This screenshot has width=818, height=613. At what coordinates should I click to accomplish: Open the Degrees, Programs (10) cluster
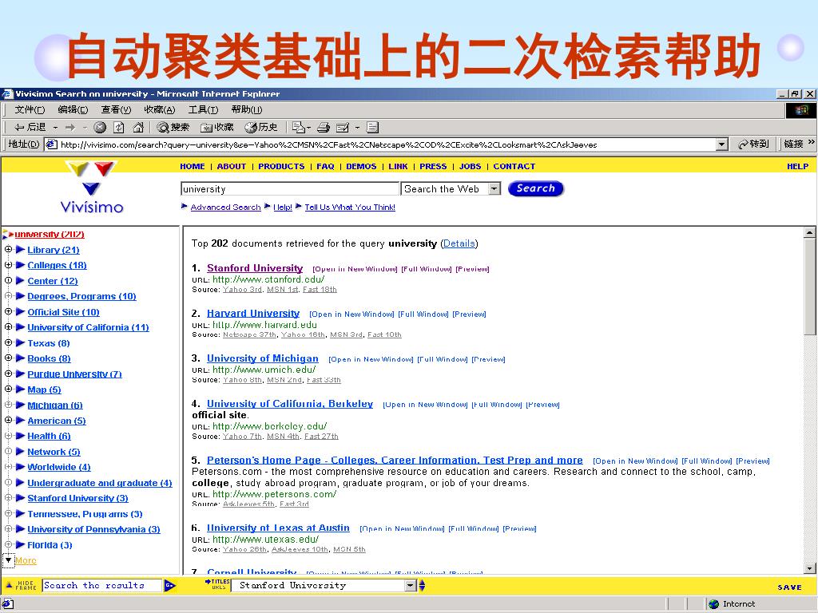[82, 296]
